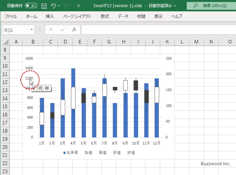This screenshot has width=236, height=175.
Task: Click the Insert Function fx icon
Action: [74, 29]
